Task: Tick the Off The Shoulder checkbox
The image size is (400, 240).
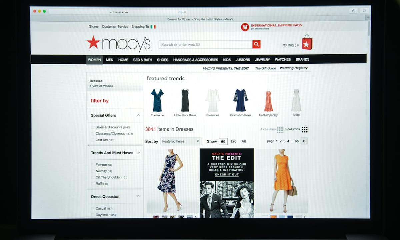Action: click(x=92, y=177)
